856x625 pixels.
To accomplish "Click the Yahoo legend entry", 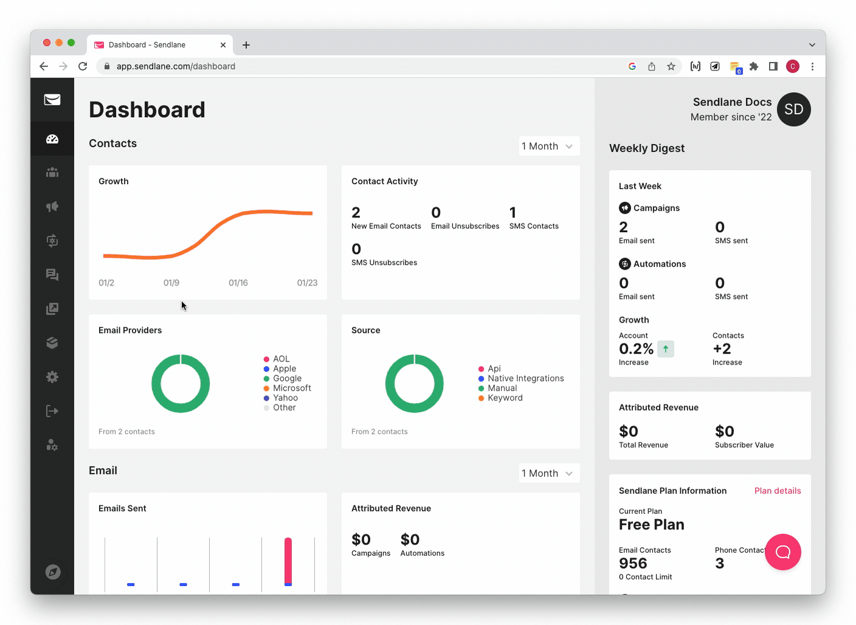I will [280, 398].
